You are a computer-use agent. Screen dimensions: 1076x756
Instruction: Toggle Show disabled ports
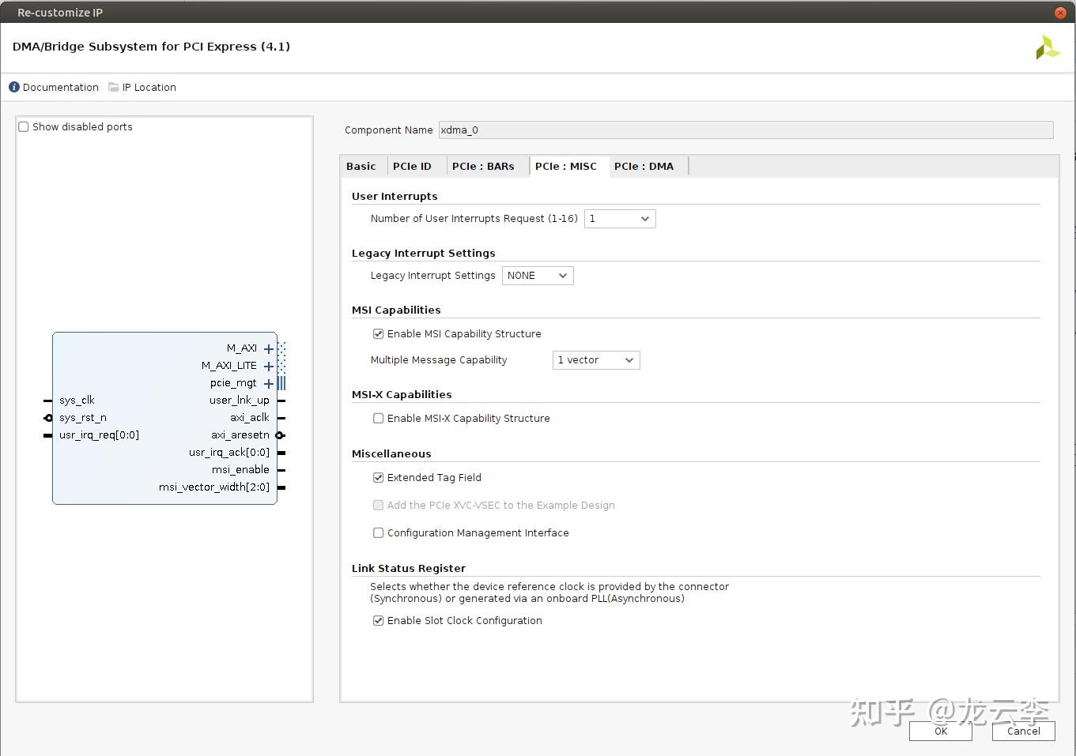tap(23, 126)
